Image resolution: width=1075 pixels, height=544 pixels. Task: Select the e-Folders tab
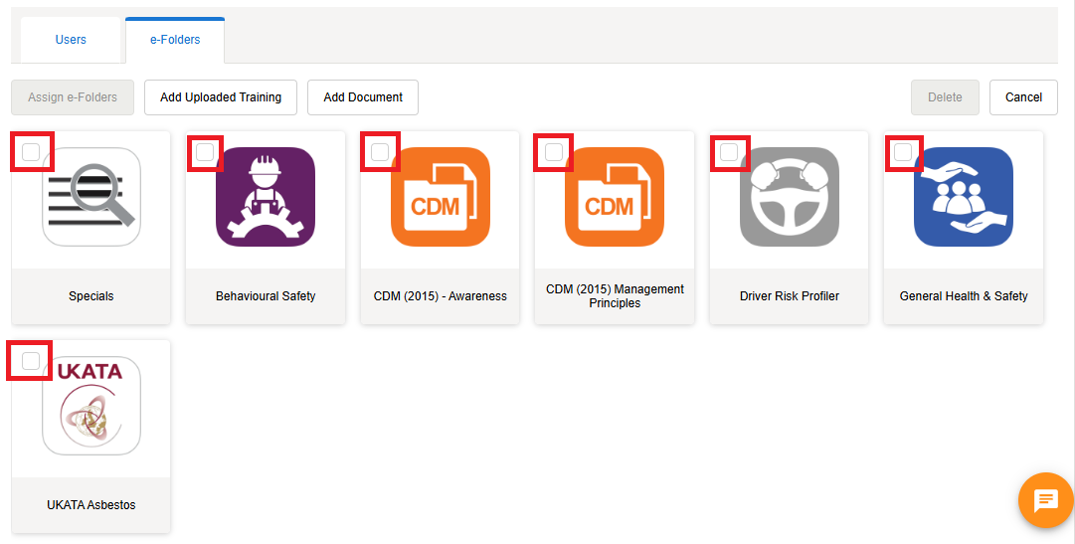click(x=175, y=40)
